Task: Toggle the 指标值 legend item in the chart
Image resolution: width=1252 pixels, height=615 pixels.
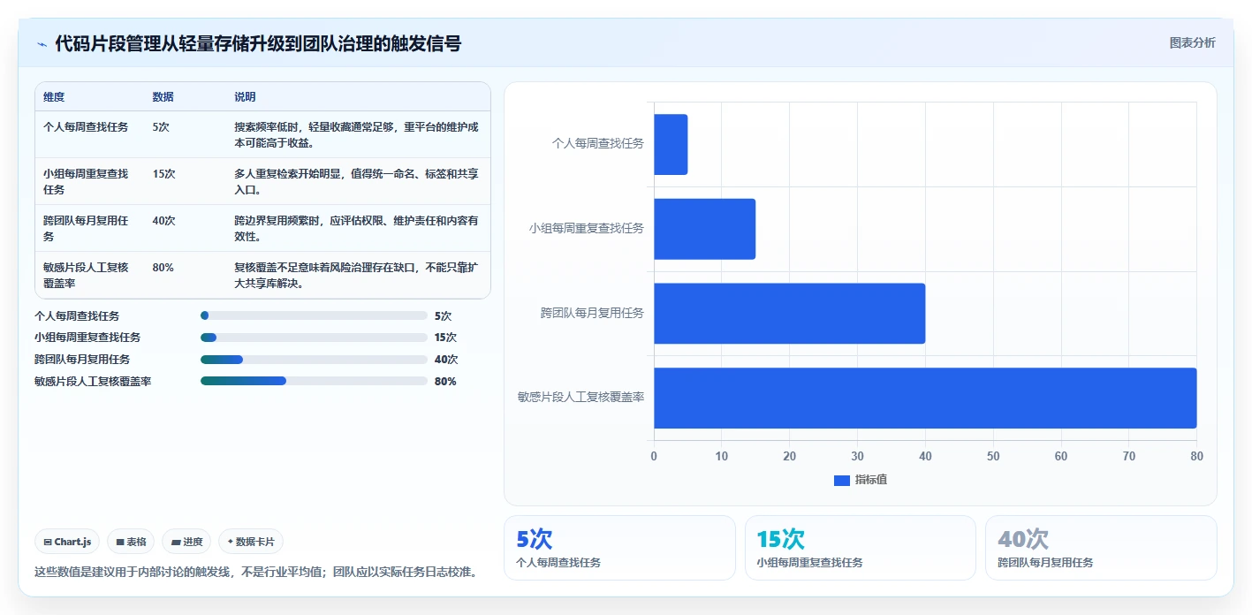Action: point(861,480)
